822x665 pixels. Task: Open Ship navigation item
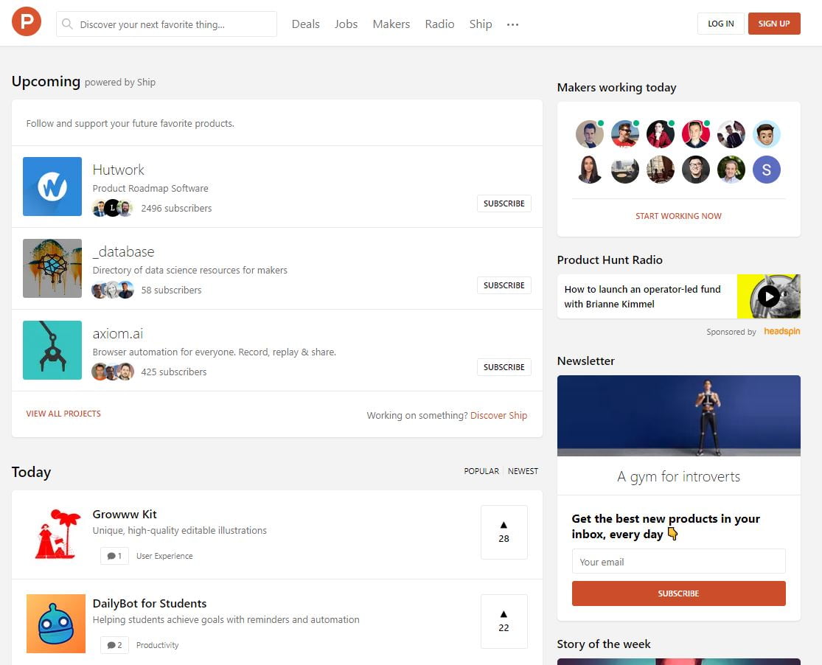[481, 24]
